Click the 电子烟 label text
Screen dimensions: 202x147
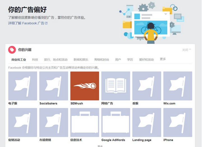tap(13, 103)
